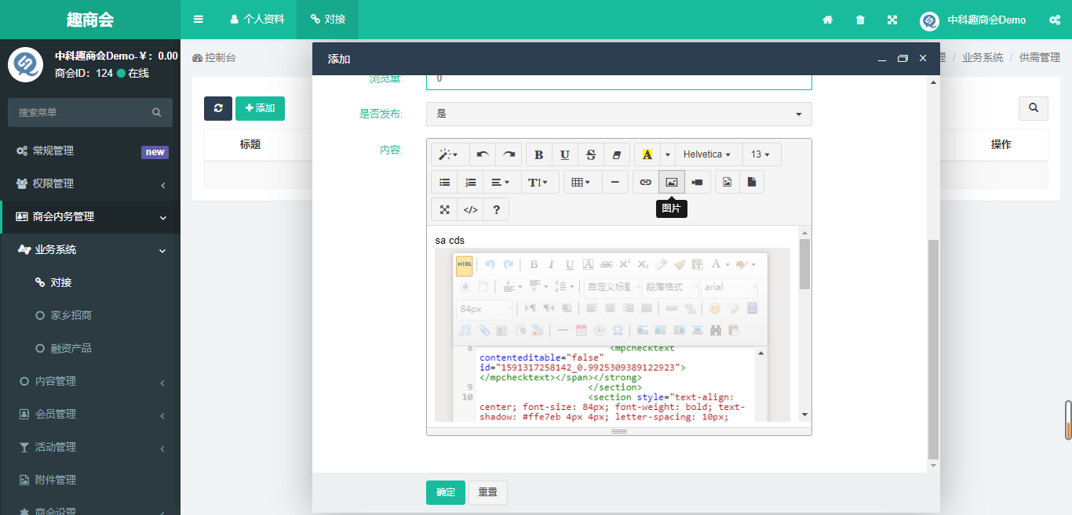This screenshot has width=1072, height=515.
Task: Apply underline formatting in editor
Action: click(x=565, y=154)
